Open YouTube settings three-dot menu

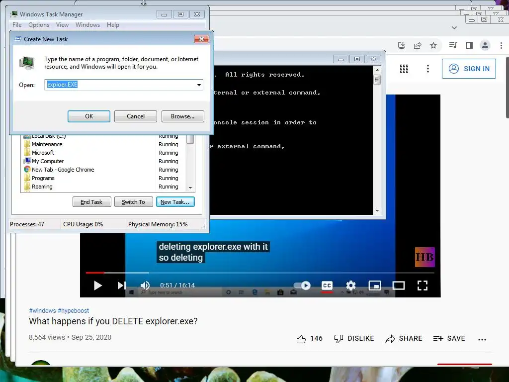click(x=428, y=69)
